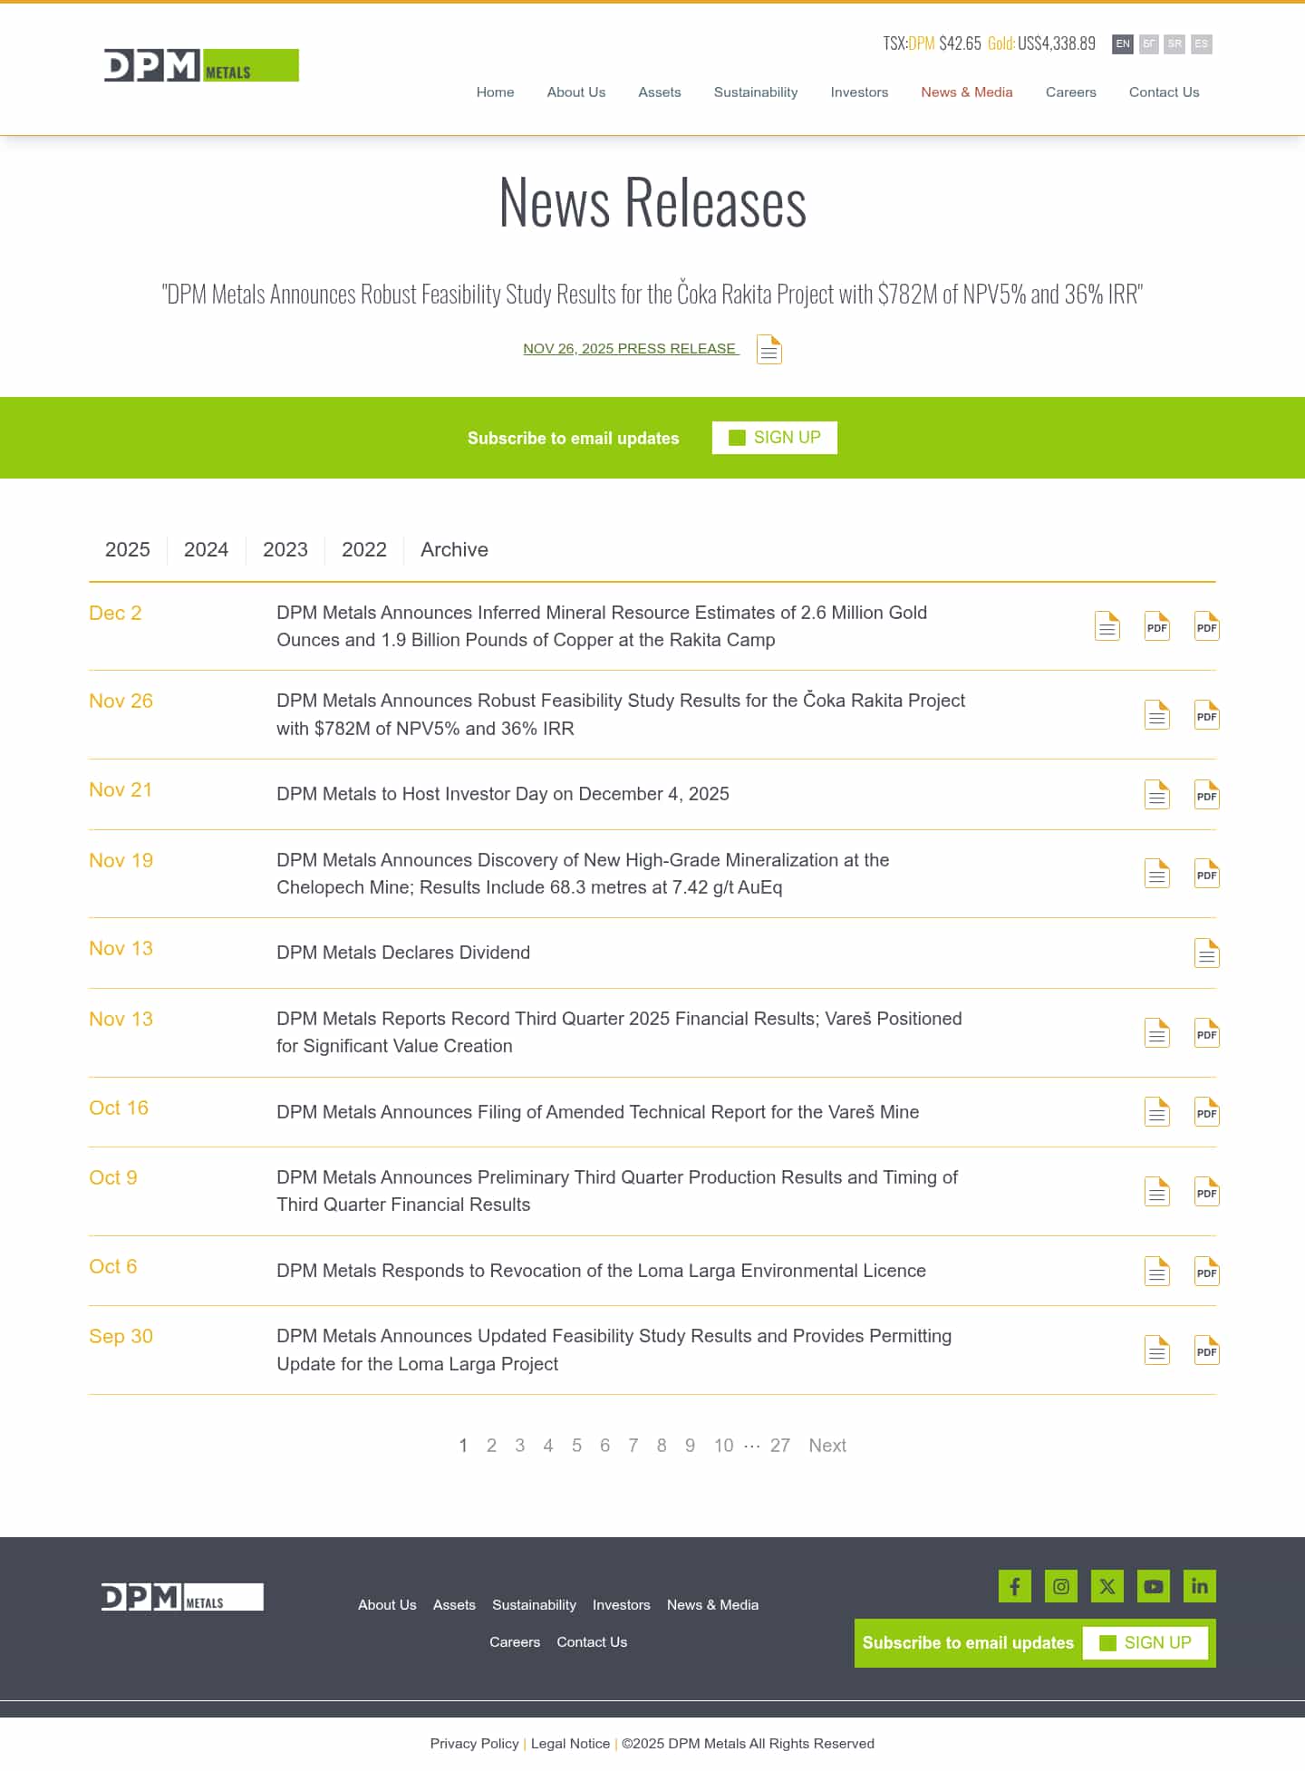Click the DPM Metals logo in footer
The width and height of the screenshot is (1305, 1771).
[x=182, y=1597]
